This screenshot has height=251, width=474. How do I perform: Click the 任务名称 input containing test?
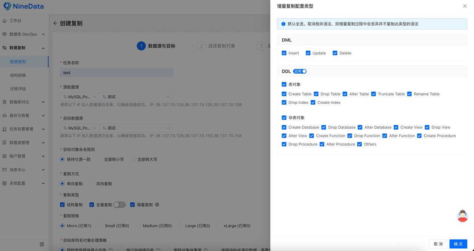117,73
